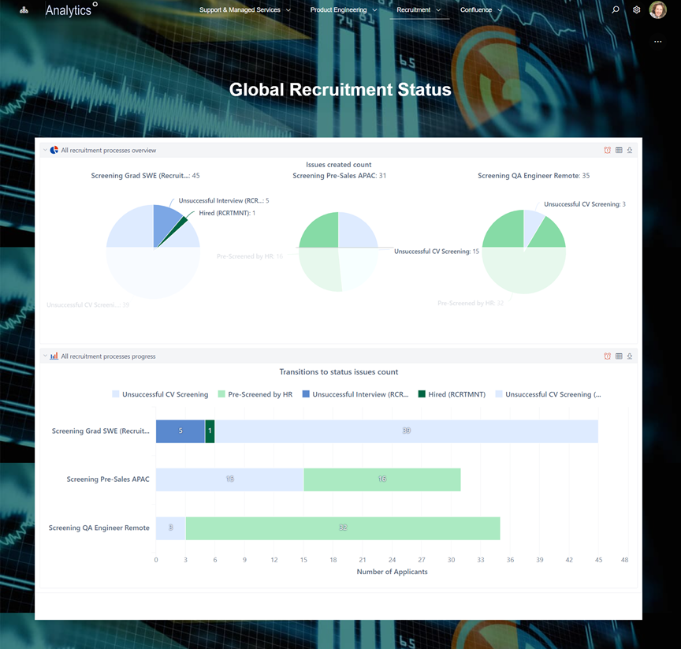Click the user profile avatar at top right
This screenshot has height=649, width=681.
pos(658,9)
